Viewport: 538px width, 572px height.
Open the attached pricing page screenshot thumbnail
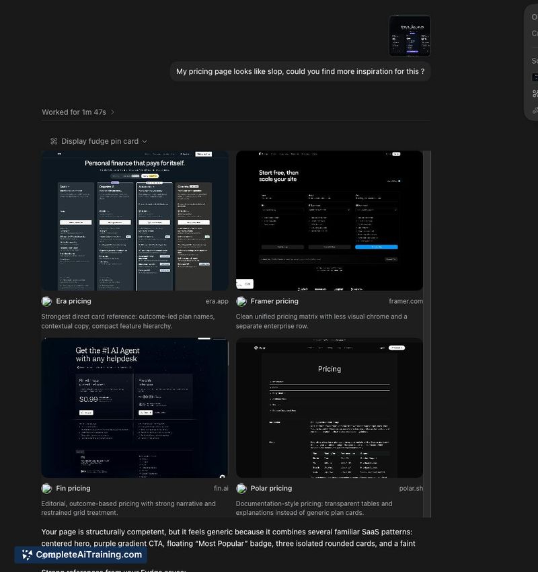pos(410,36)
